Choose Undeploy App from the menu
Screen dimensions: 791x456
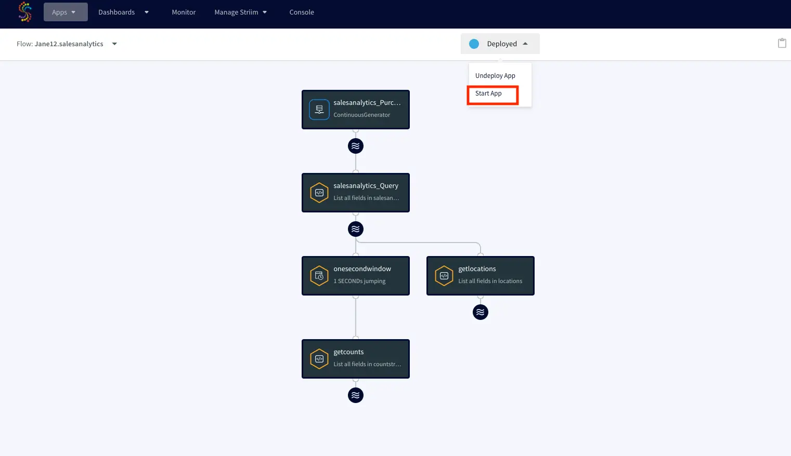point(495,76)
